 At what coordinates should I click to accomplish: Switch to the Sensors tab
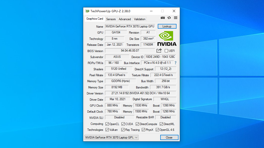click(111, 19)
